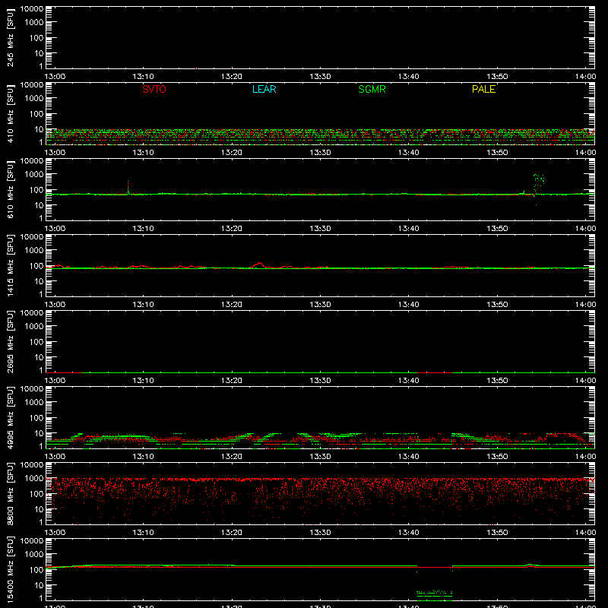Click the 10000 y-axis label of 4995 MHz panel

[x=32, y=389]
